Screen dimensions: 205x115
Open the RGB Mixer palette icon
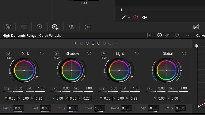pos(72,27)
